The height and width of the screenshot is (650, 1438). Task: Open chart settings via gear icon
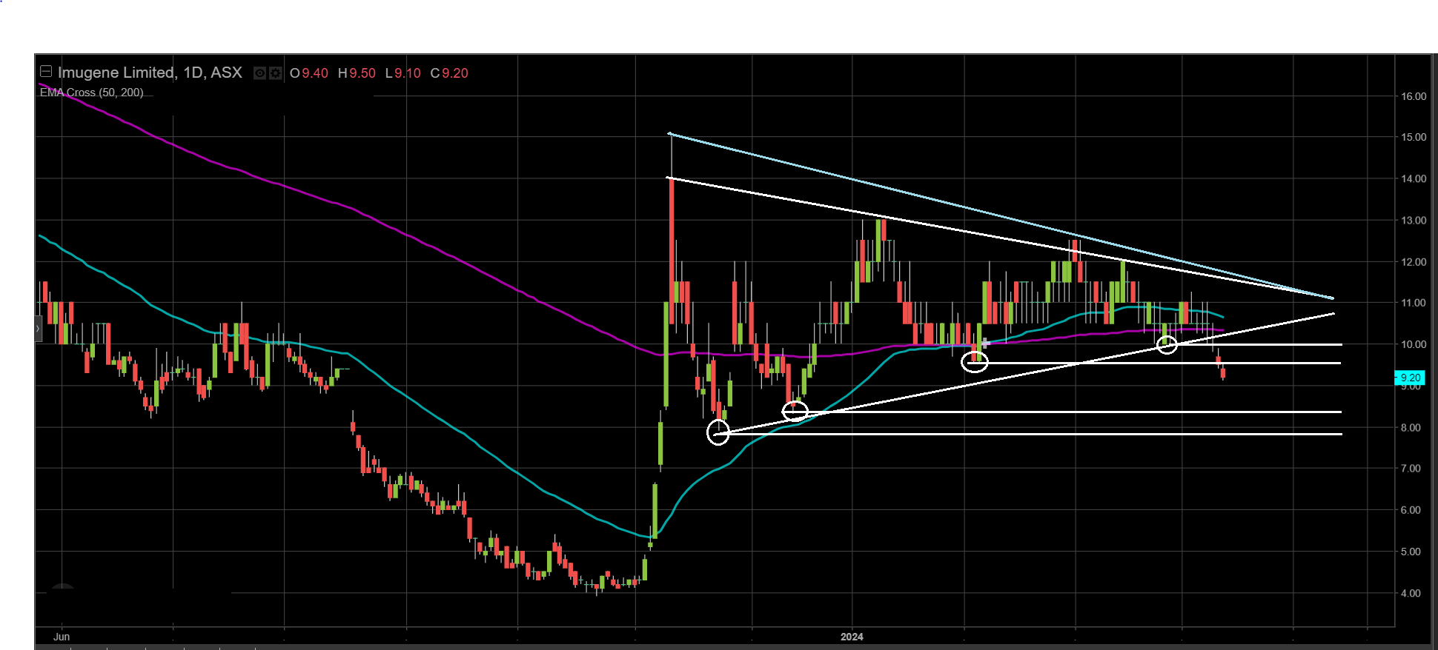[275, 73]
